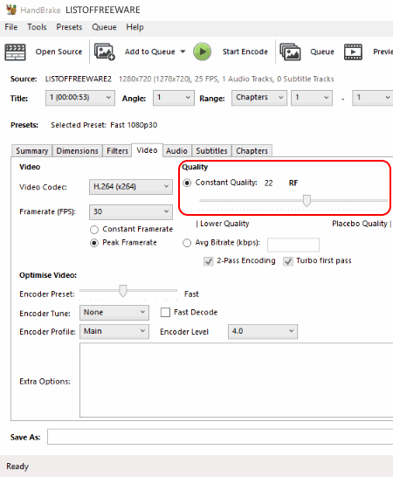Select the Peak Framerate radio button

94,243
